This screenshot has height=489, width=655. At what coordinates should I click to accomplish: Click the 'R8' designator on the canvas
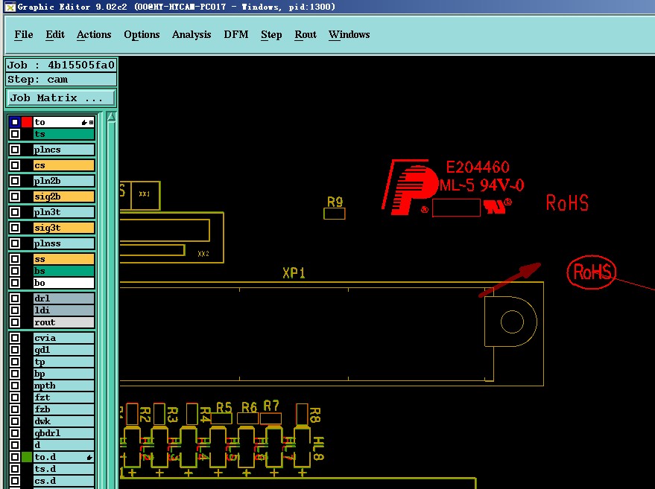[x=314, y=415]
